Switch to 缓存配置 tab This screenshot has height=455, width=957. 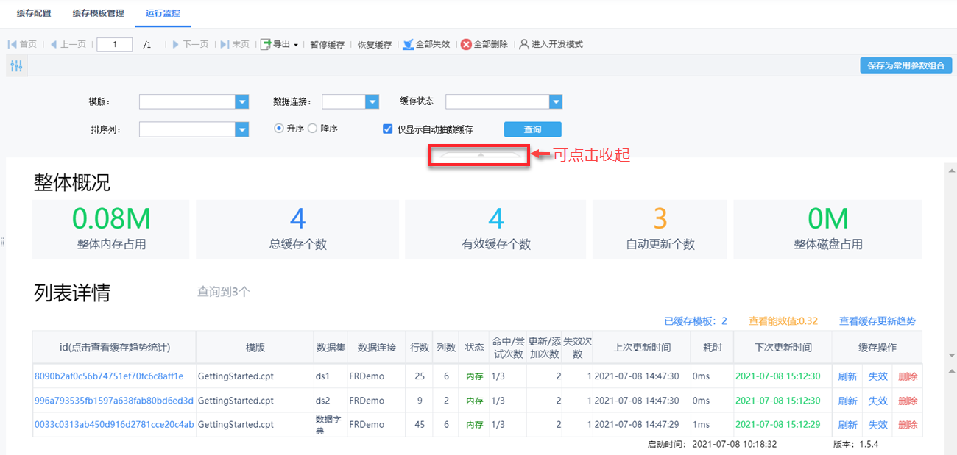point(34,13)
